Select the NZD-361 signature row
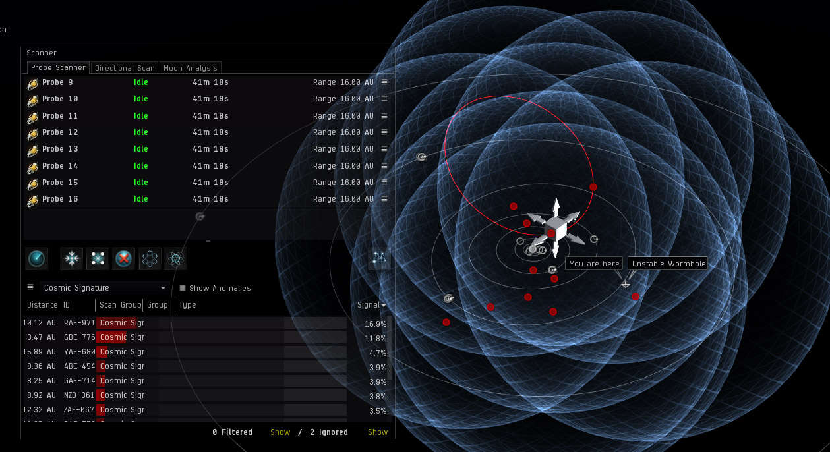 tap(205, 395)
